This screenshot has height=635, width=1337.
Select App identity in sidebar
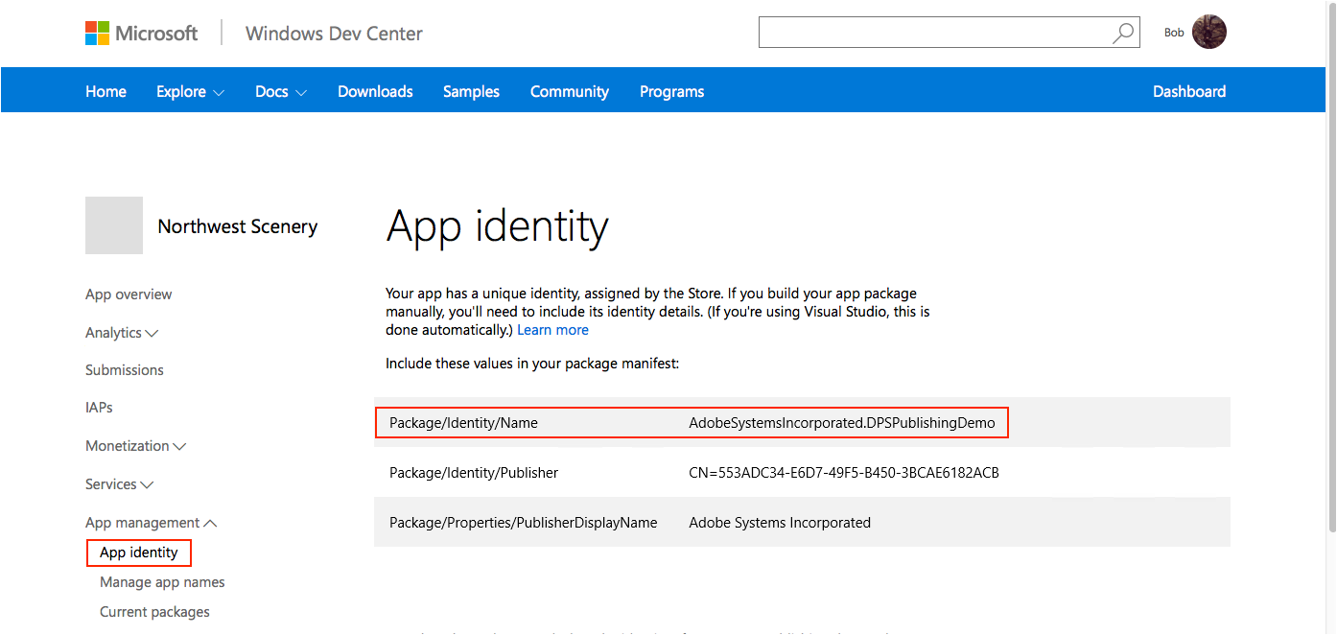[139, 553]
